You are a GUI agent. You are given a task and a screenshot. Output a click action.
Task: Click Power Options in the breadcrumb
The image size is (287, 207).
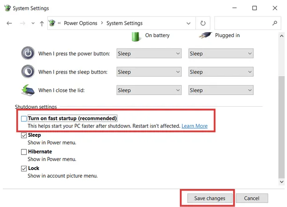pyautogui.click(x=81, y=23)
